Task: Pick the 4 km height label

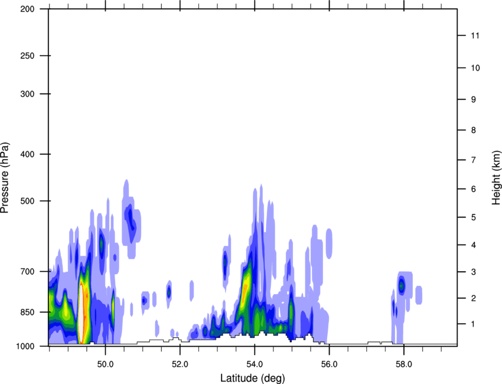Action: point(474,245)
